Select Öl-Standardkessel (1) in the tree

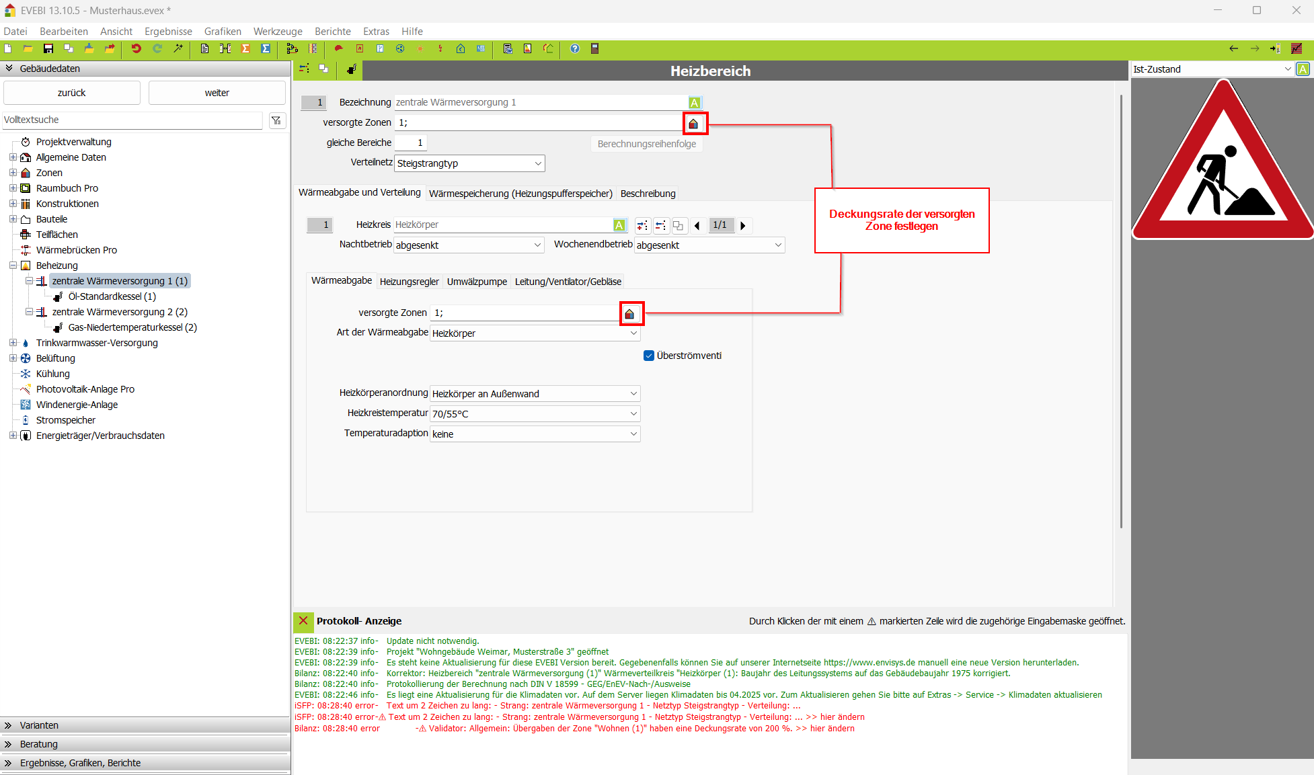[112, 296]
